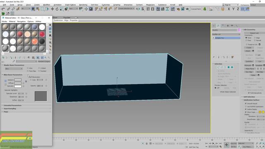This screenshot has width=265, height=149.
Task: Restrict to X axis button
Action: pyautogui.click(x=229, y=9)
